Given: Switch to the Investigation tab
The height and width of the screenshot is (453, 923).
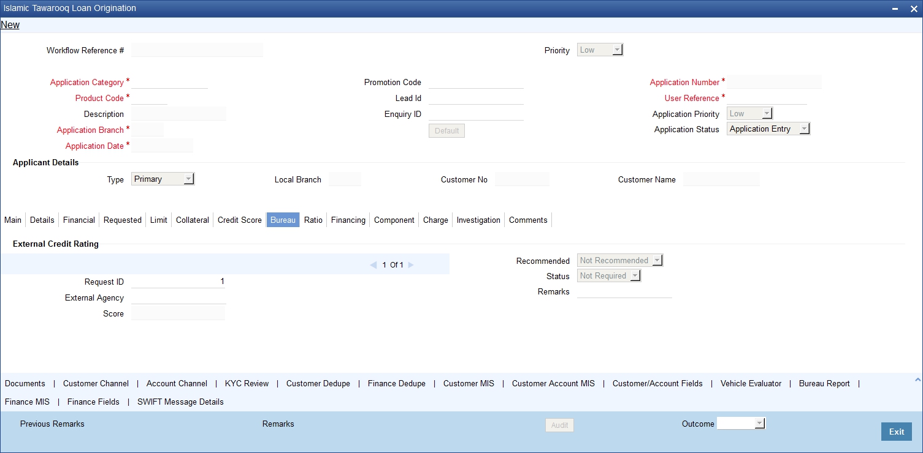Looking at the screenshot, I should coord(478,220).
